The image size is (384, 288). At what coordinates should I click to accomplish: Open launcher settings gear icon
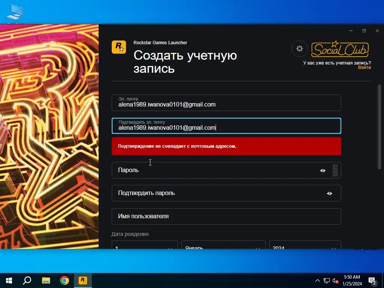[x=299, y=48]
